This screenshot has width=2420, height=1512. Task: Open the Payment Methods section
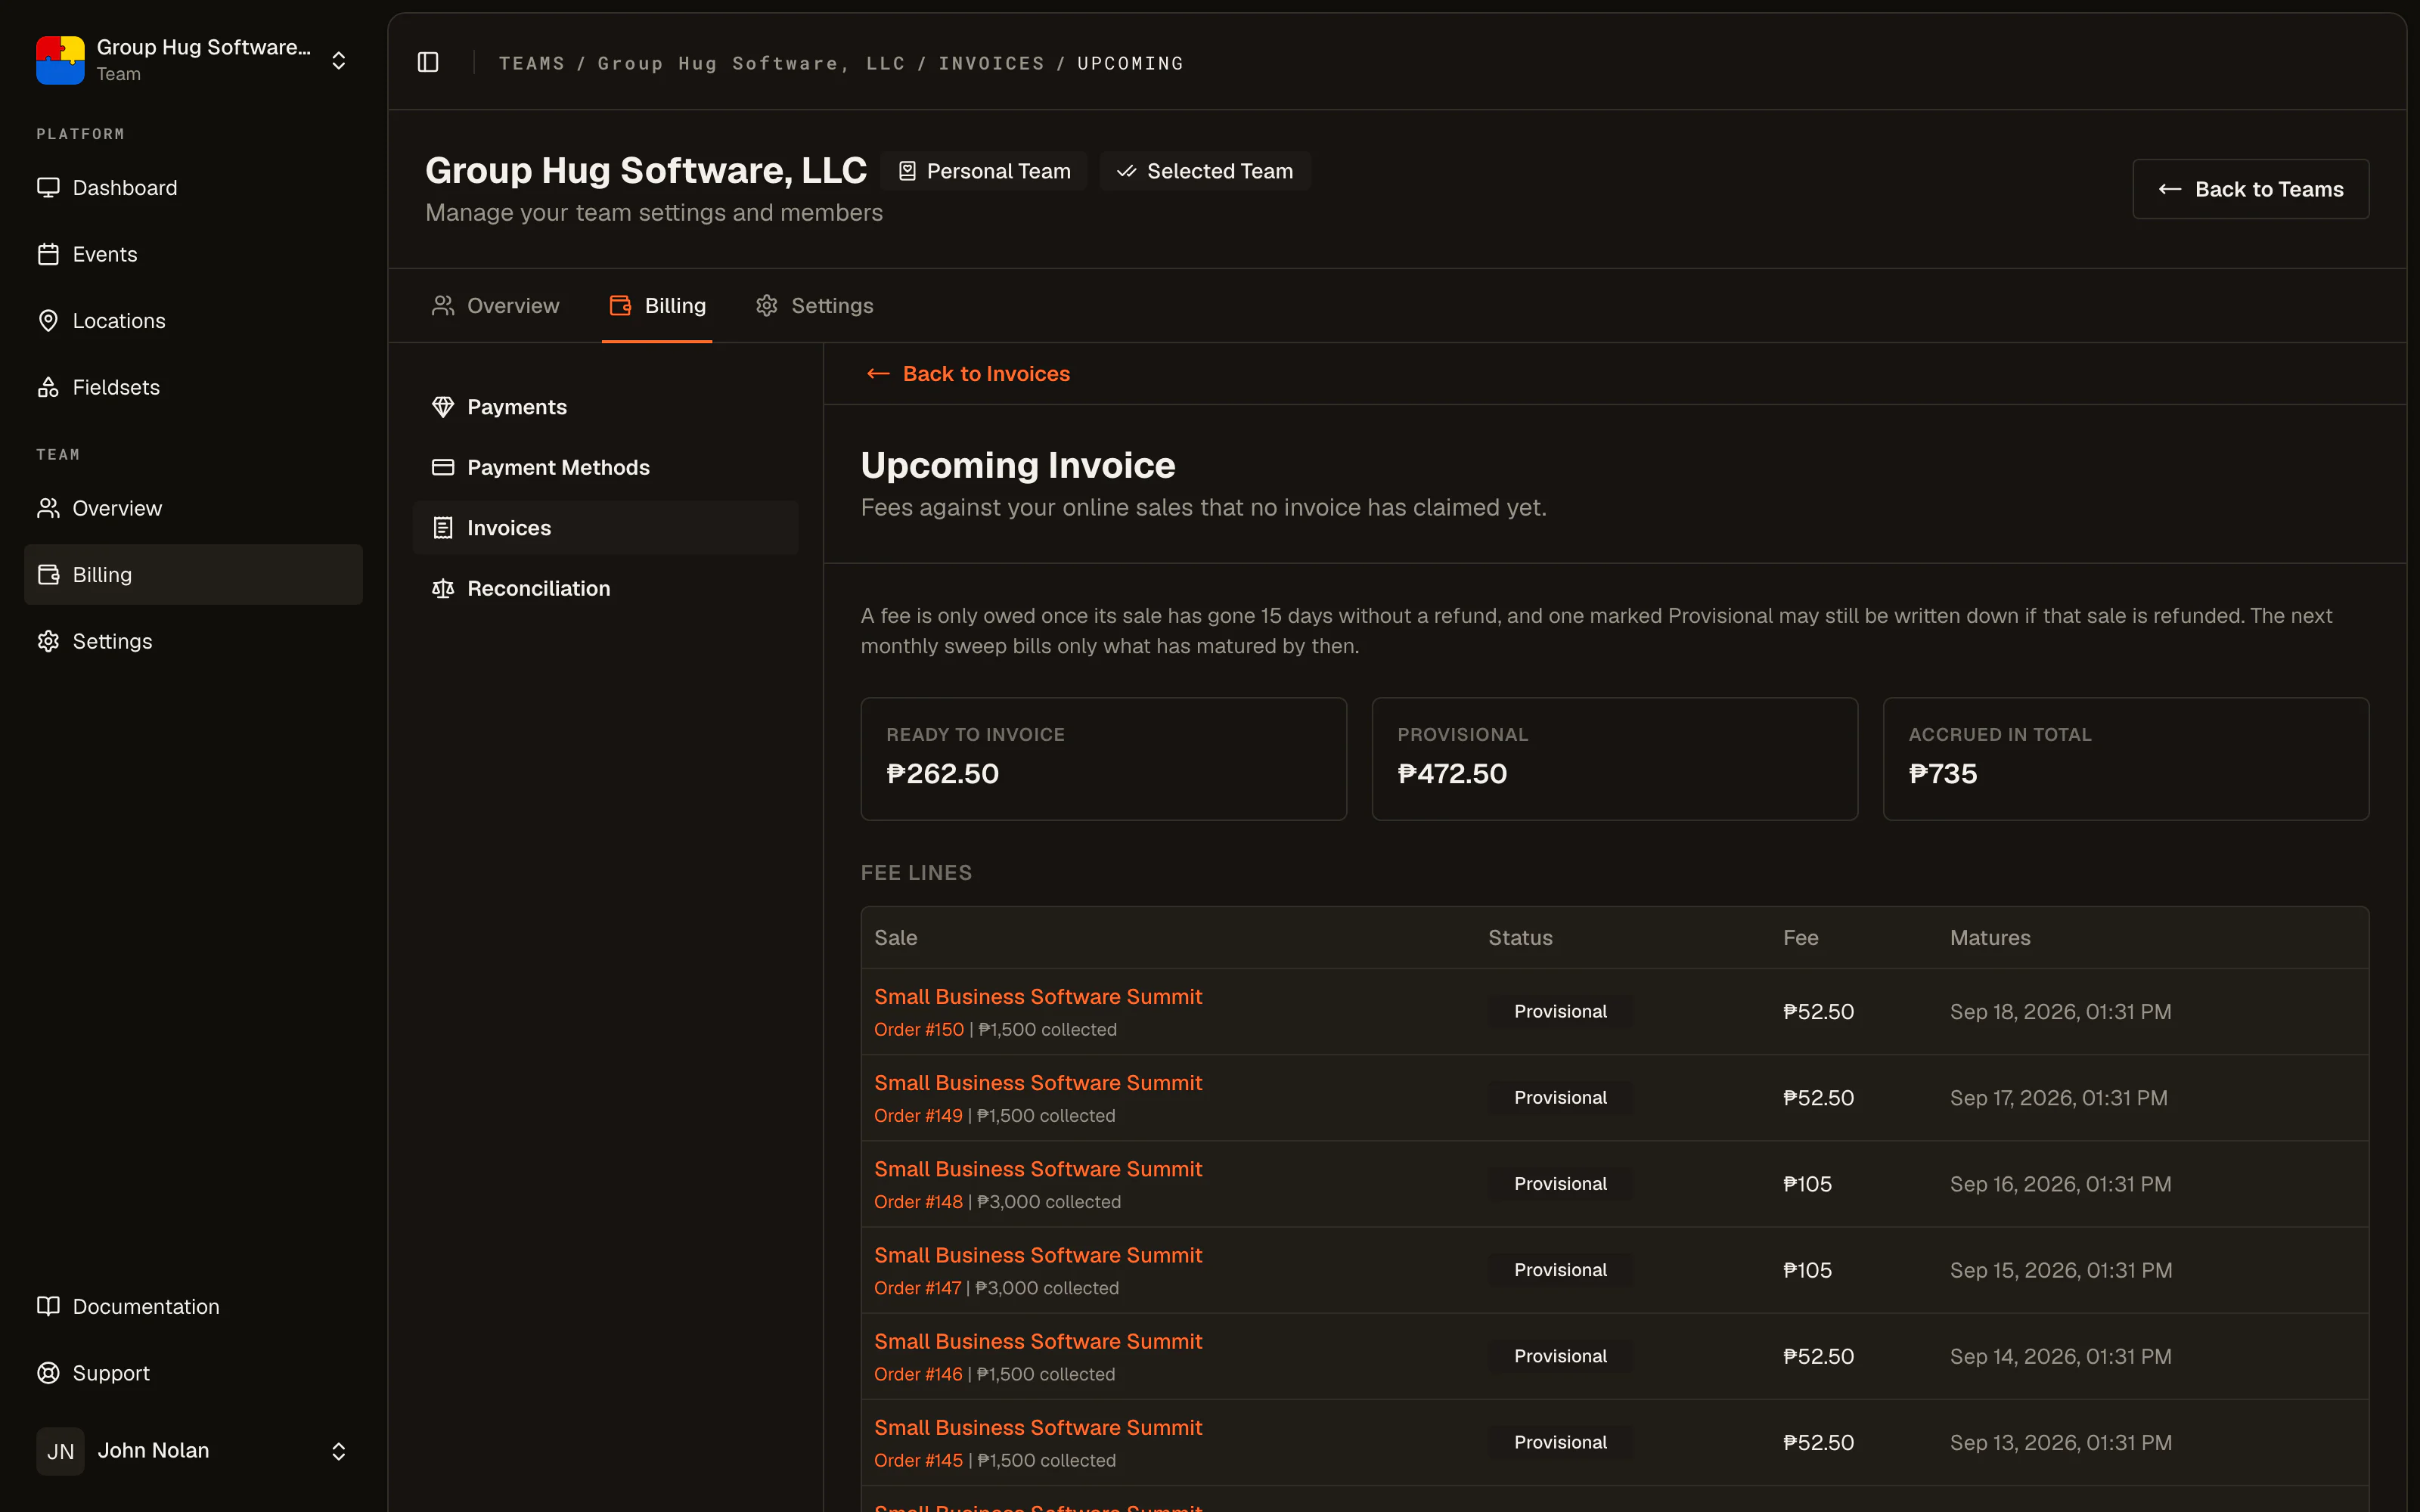pos(605,467)
